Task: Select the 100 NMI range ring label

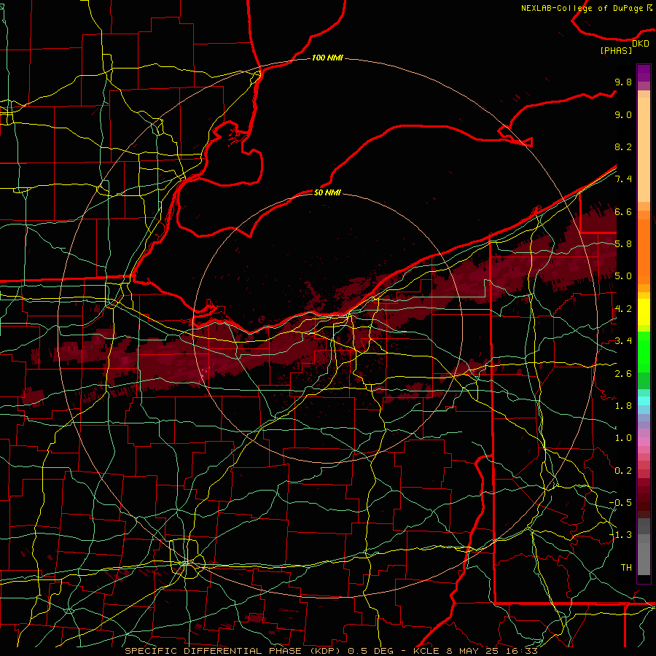Action: click(327, 58)
